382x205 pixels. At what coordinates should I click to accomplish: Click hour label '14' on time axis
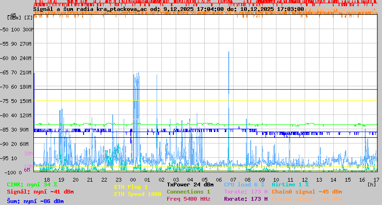point(333,180)
